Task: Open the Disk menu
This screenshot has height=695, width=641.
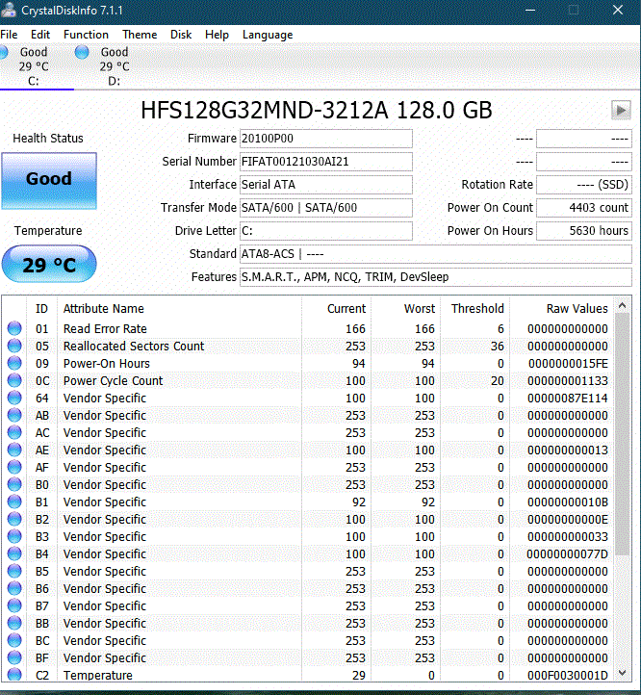Action: (x=181, y=35)
